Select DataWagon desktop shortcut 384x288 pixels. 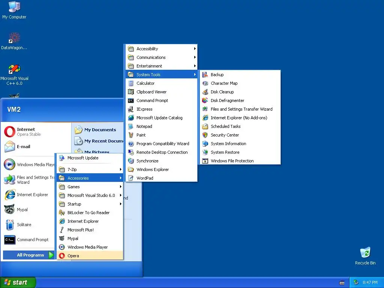click(14, 41)
